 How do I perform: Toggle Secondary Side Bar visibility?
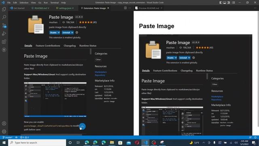point(228,2)
